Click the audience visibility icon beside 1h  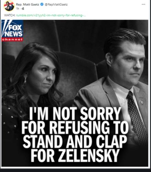click(23, 9)
